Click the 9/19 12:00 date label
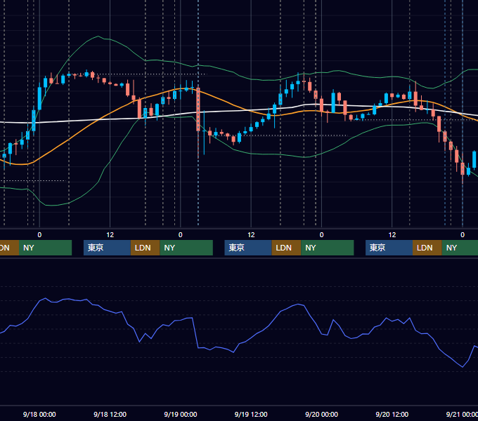 click(251, 414)
